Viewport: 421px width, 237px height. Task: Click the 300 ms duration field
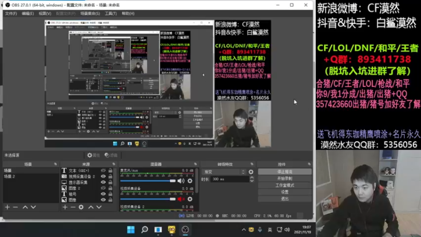(230, 179)
